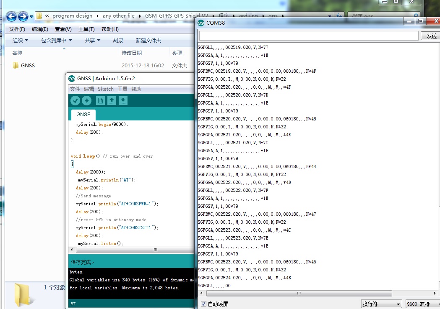Go forward with Explorer's forward arrow button
Image resolution: width=440 pixels, height=309 pixels.
[23, 16]
